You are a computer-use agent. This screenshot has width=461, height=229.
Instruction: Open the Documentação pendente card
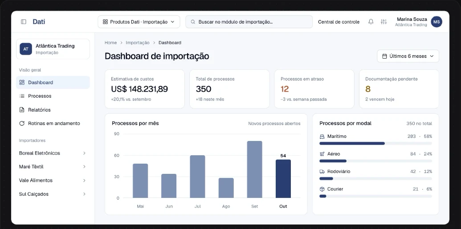399,89
